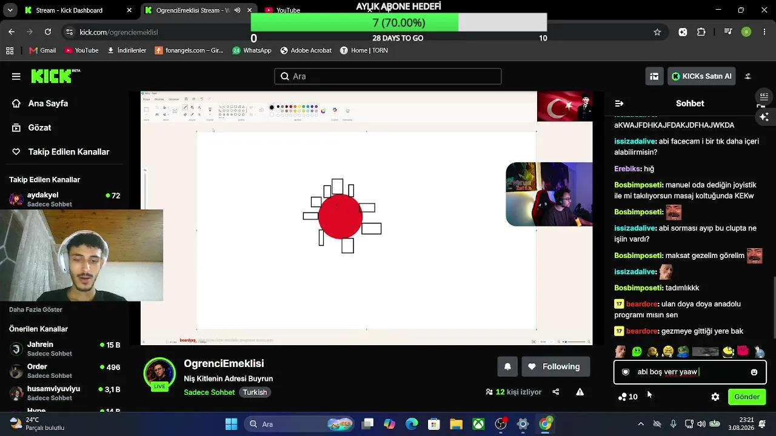Open the Order recommended channel
Image resolution: width=776 pixels, height=436 pixels.
coord(64,371)
